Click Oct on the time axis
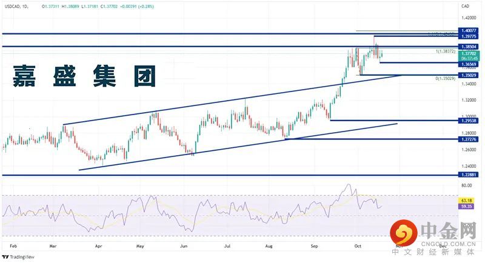The image size is (485, 263). (x=358, y=246)
